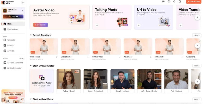This screenshot has width=203, height=104.
Task: Click More next to Recent Creations
Action: coord(196,35)
